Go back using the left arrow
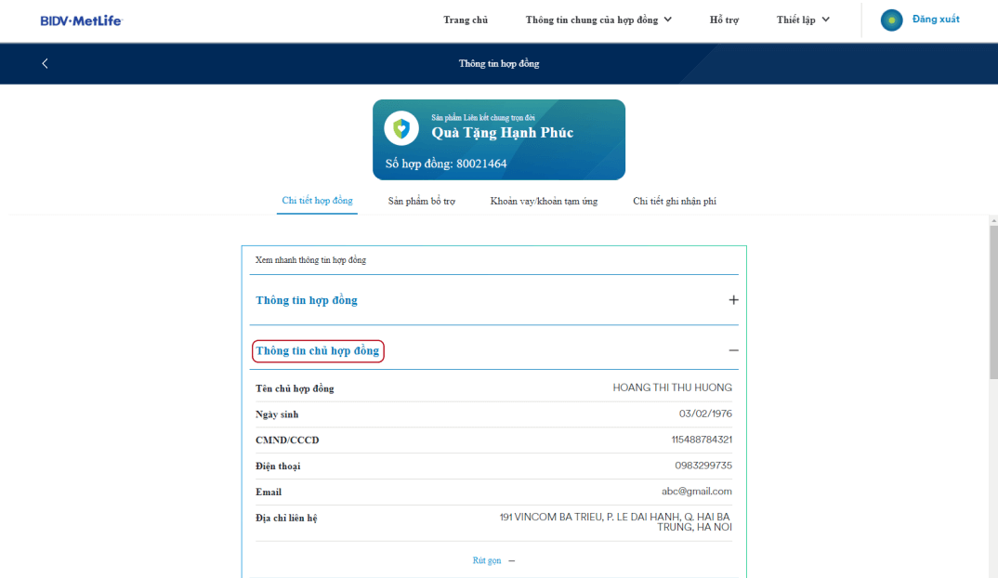The height and width of the screenshot is (578, 998). point(45,63)
